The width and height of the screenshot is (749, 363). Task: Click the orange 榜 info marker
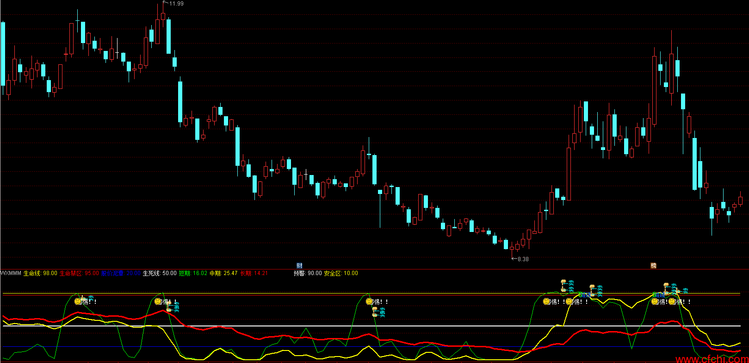point(654,266)
